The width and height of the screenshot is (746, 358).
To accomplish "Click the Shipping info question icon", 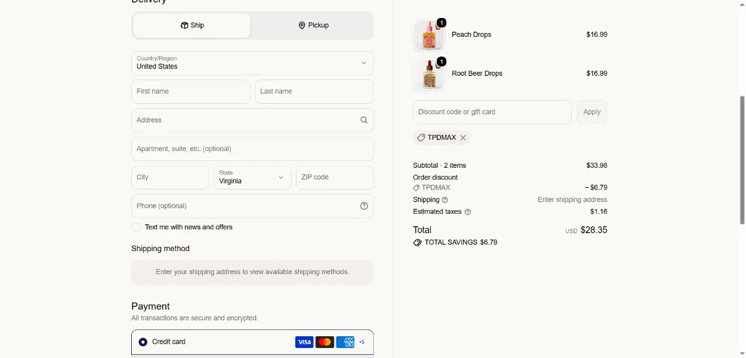I will coord(444,200).
